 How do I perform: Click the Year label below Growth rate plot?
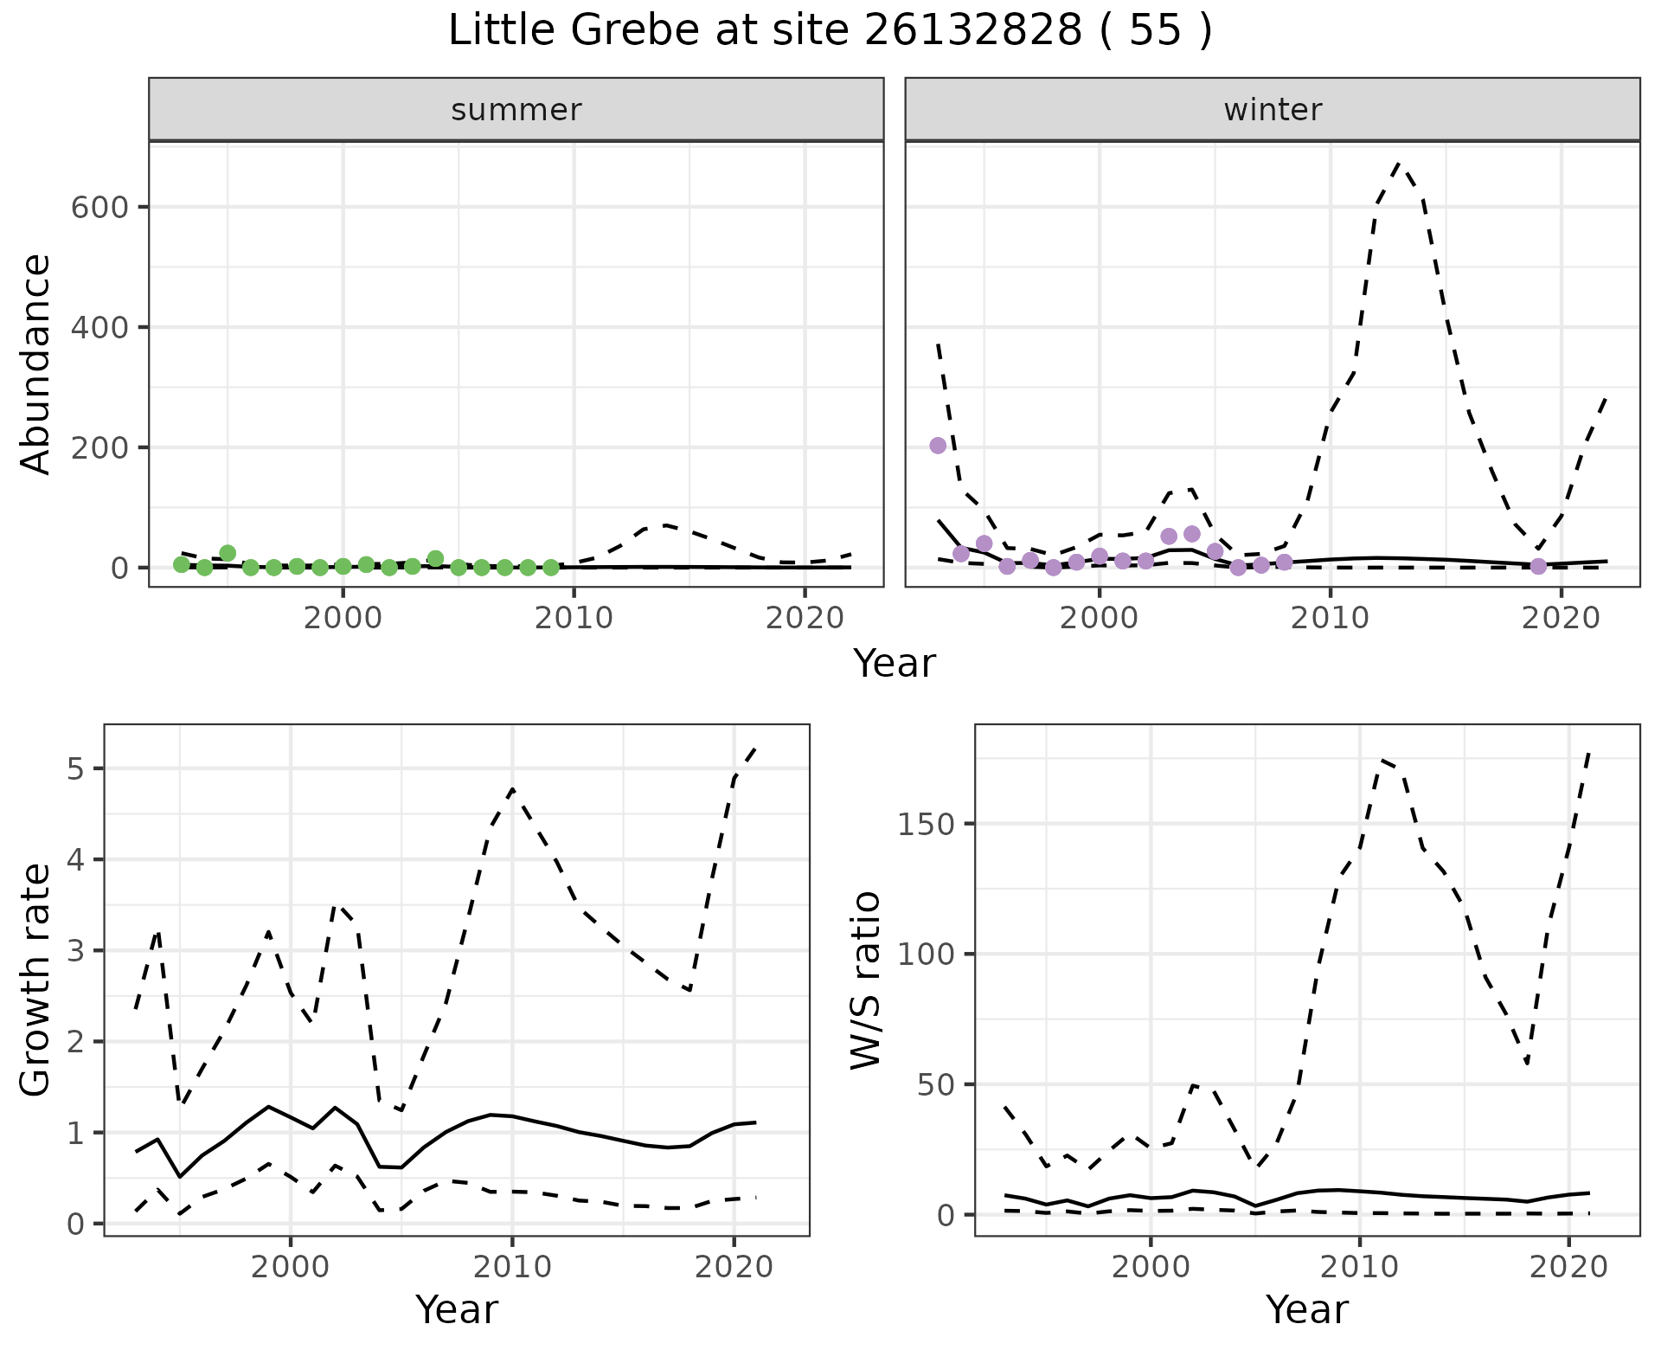point(457,1310)
